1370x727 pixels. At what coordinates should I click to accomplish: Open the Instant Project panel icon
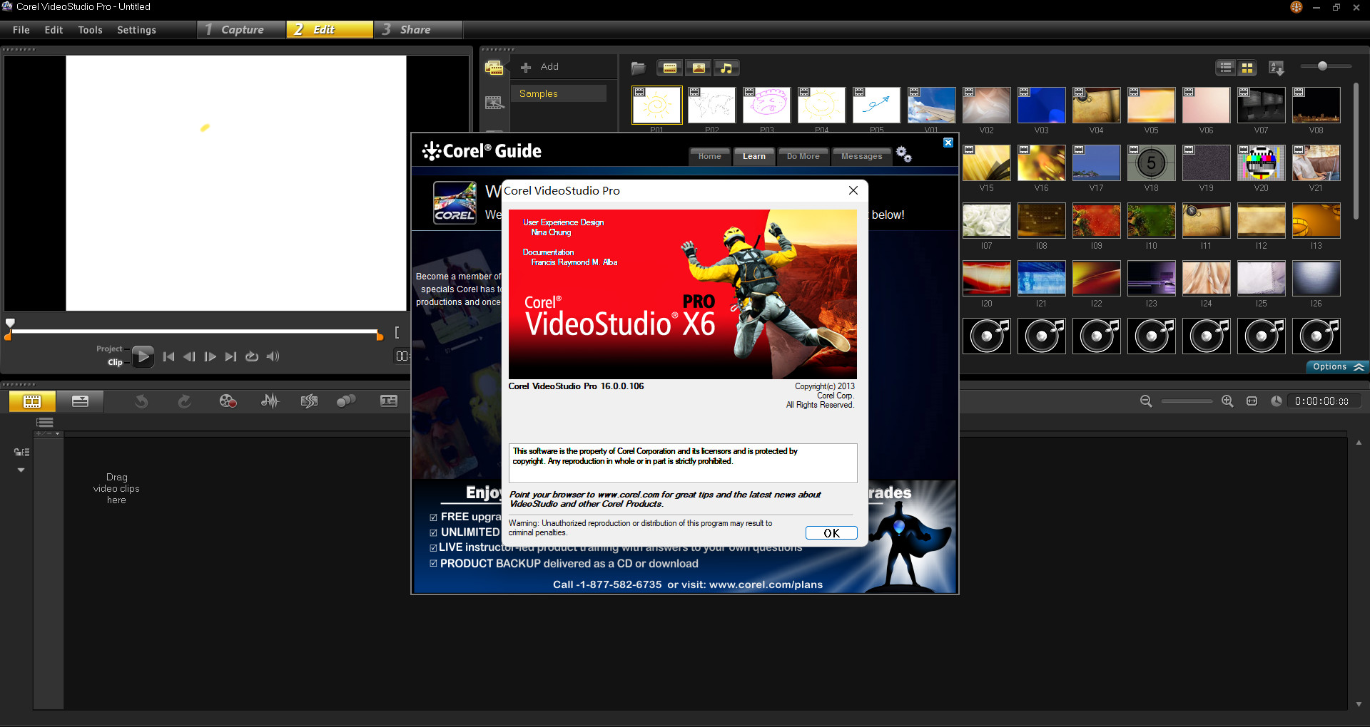pos(494,103)
